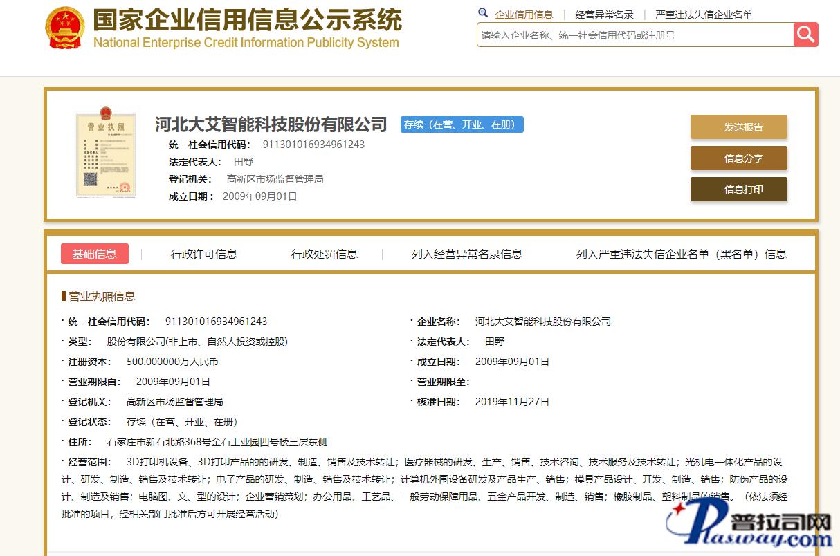Image resolution: width=840 pixels, height=556 pixels.
Task: Click the national emblem logo
Action: (64, 28)
